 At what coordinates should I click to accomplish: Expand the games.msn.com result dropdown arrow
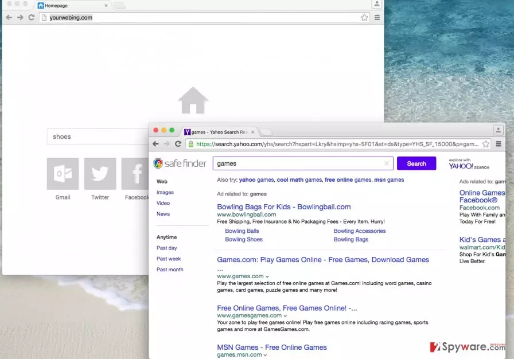click(265, 355)
